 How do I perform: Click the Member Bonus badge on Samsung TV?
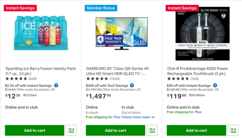[101, 8]
